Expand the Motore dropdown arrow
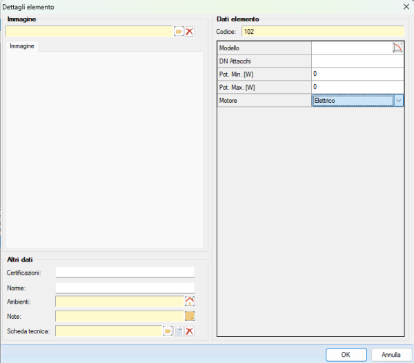Screen dimensions: 414x363 point(399,101)
